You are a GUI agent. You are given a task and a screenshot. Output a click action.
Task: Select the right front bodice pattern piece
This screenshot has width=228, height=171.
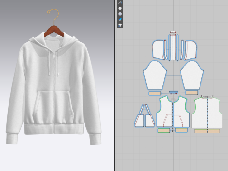coord(182,112)
